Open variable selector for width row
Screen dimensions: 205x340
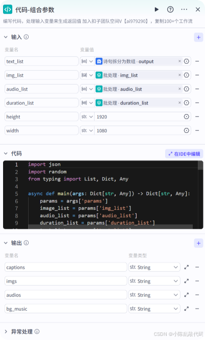tap(187, 131)
